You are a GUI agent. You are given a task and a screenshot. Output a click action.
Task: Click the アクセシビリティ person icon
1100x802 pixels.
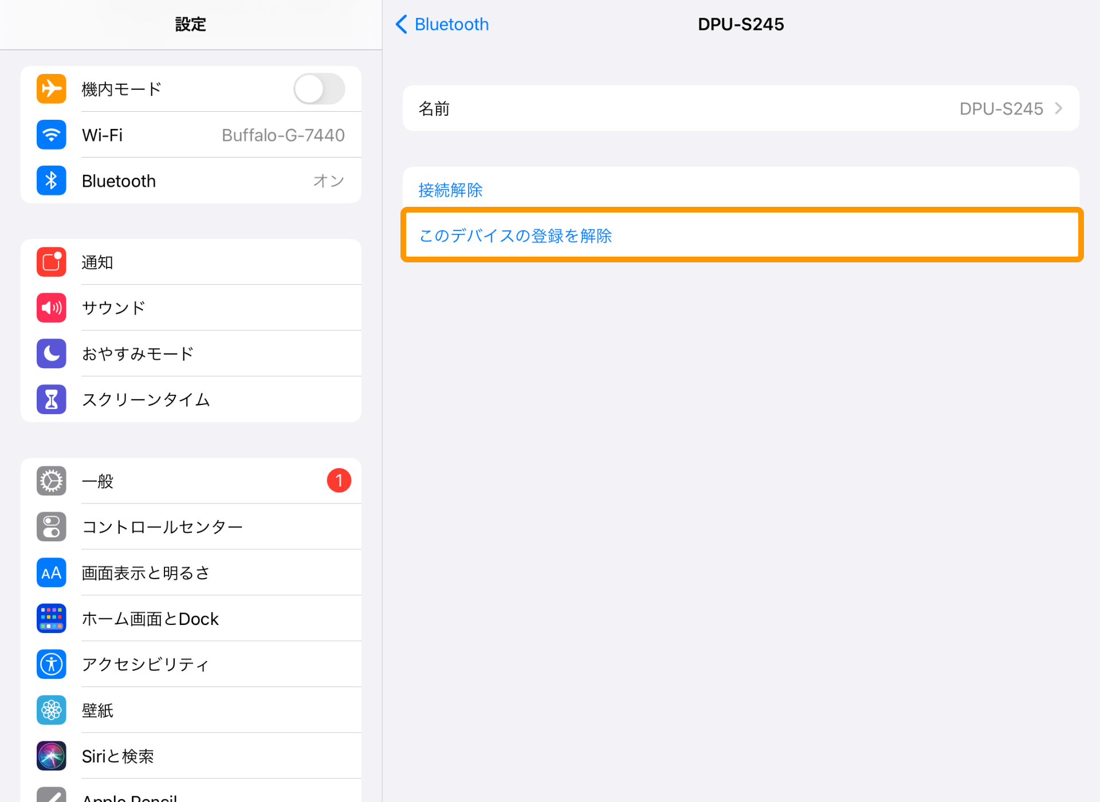[51, 664]
